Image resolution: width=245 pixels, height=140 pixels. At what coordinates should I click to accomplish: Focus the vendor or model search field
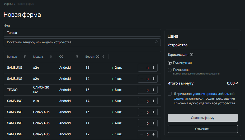pyautogui.click(x=78, y=42)
